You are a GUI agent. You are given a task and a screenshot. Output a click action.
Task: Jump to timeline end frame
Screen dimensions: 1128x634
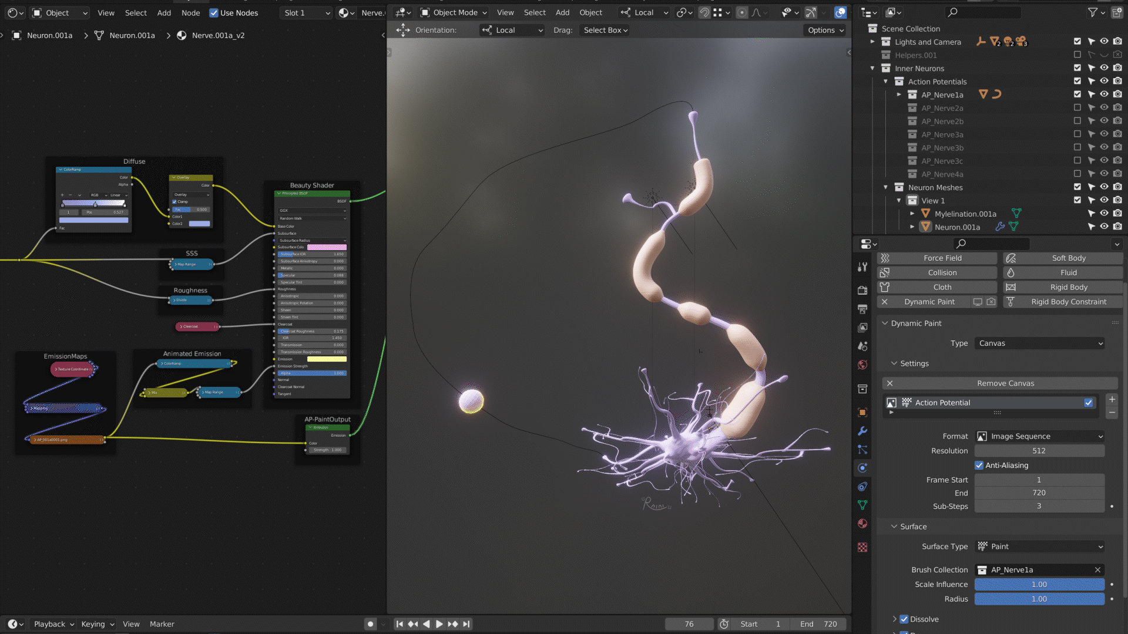466,624
